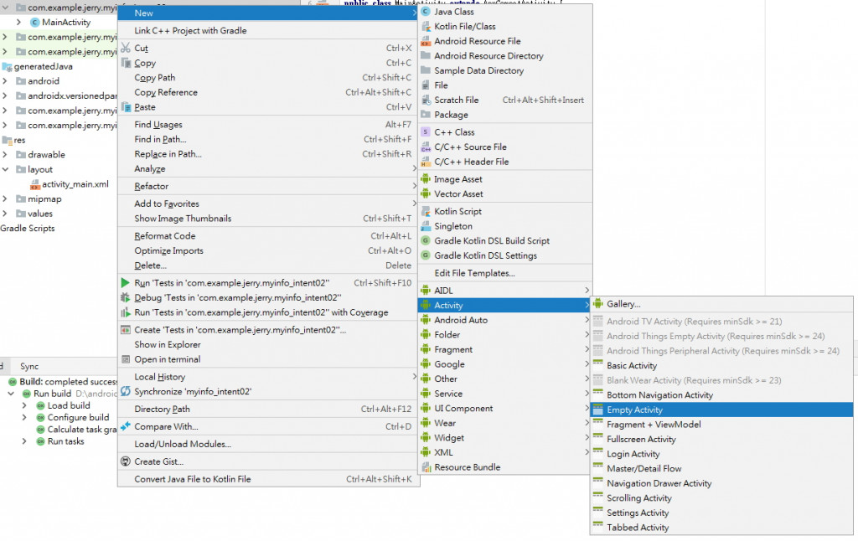Viewport: 858px width, 541px height.
Task: Click the Cut scissors icon
Action: click(x=126, y=48)
